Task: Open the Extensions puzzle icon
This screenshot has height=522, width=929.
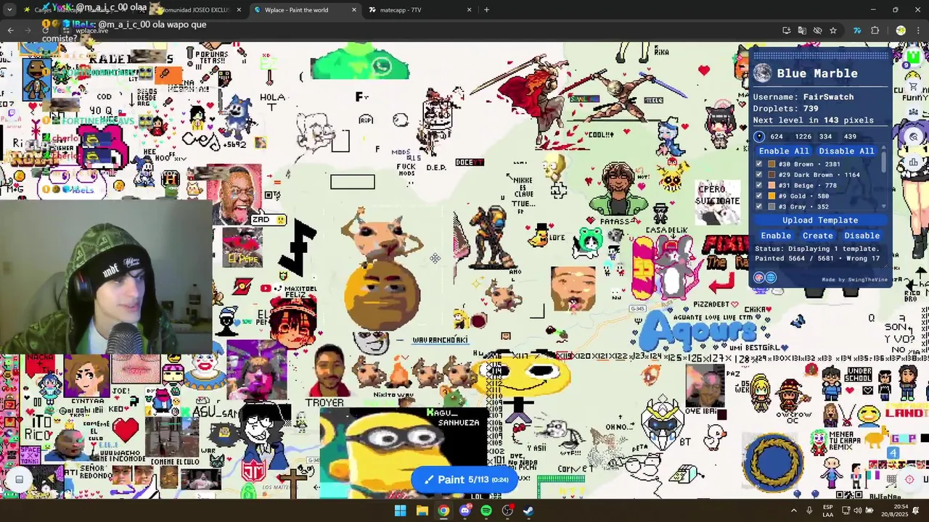Action: click(875, 30)
